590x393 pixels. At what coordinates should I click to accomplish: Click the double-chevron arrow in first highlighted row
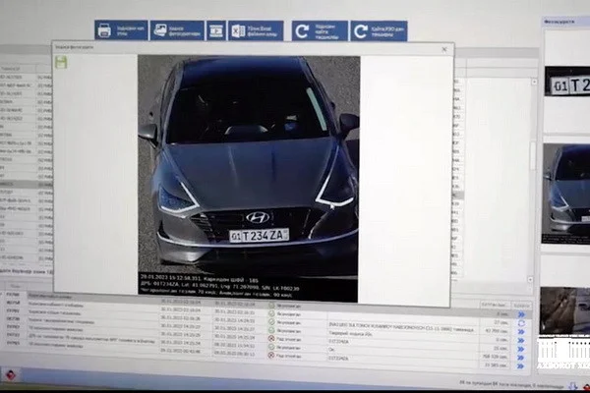[x=521, y=314]
